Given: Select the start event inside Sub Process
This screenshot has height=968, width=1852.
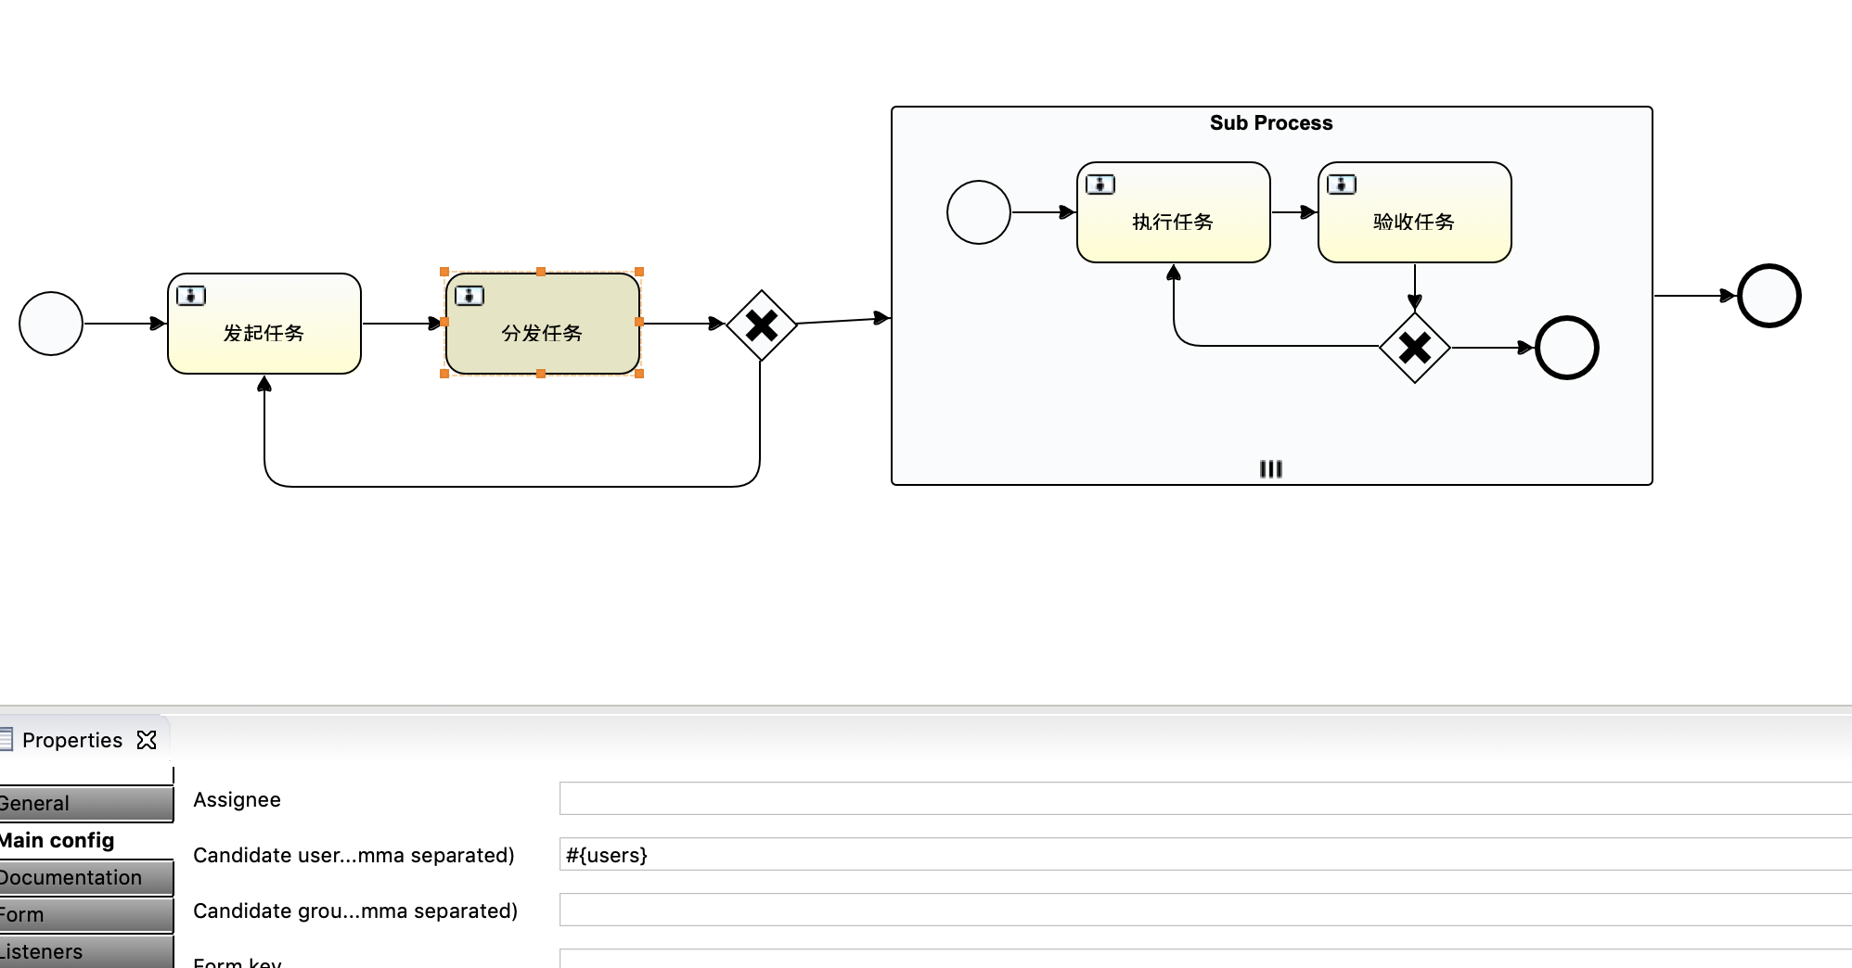Looking at the screenshot, I should [x=979, y=212].
